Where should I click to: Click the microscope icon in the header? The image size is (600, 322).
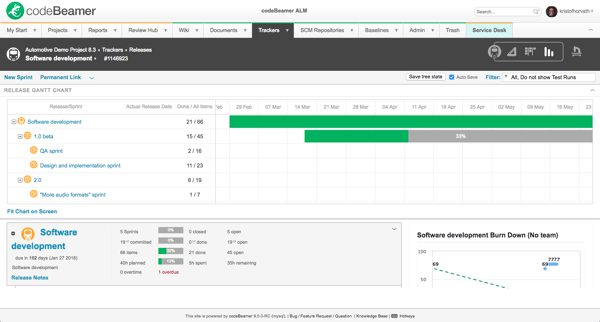[577, 51]
